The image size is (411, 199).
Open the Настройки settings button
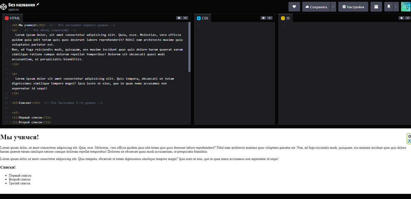[353, 7]
